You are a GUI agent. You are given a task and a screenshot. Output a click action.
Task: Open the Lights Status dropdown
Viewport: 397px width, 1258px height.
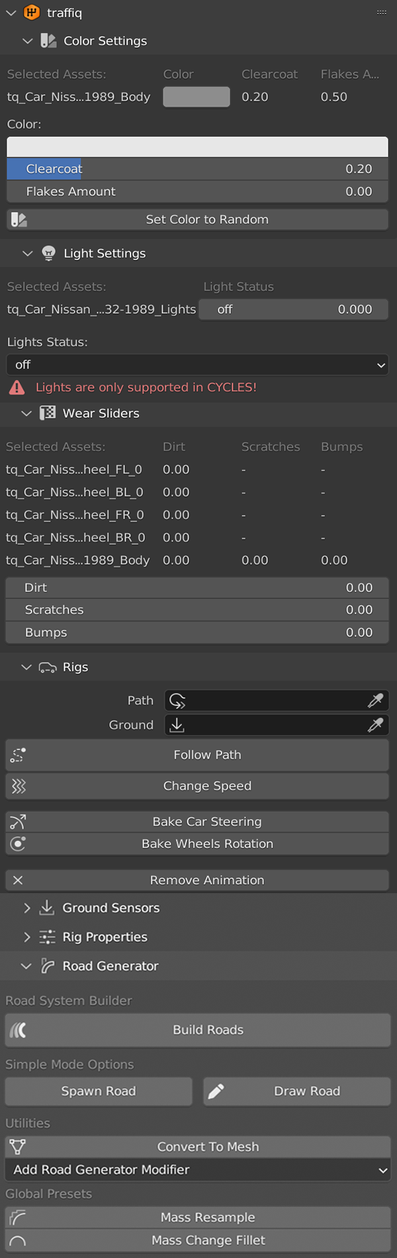[197, 365]
